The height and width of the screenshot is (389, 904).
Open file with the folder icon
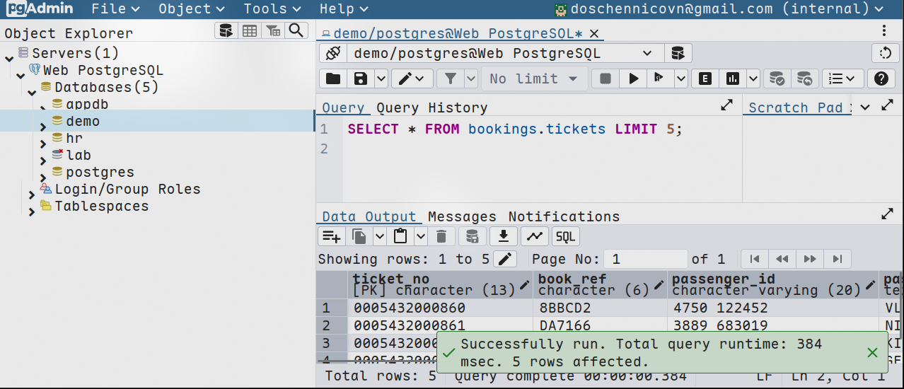click(333, 79)
